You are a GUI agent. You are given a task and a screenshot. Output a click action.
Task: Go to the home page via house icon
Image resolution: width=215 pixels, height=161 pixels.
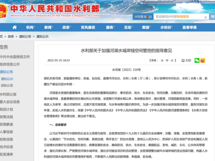[15, 28]
